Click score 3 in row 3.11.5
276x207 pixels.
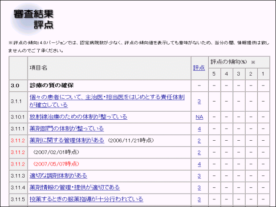coord(199,199)
